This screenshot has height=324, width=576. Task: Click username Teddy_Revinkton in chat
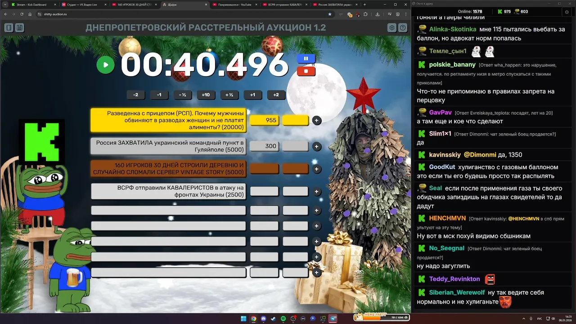[454, 279]
